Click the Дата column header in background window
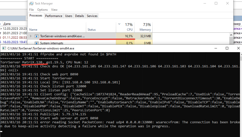242x137 pixels. (7, 24)
